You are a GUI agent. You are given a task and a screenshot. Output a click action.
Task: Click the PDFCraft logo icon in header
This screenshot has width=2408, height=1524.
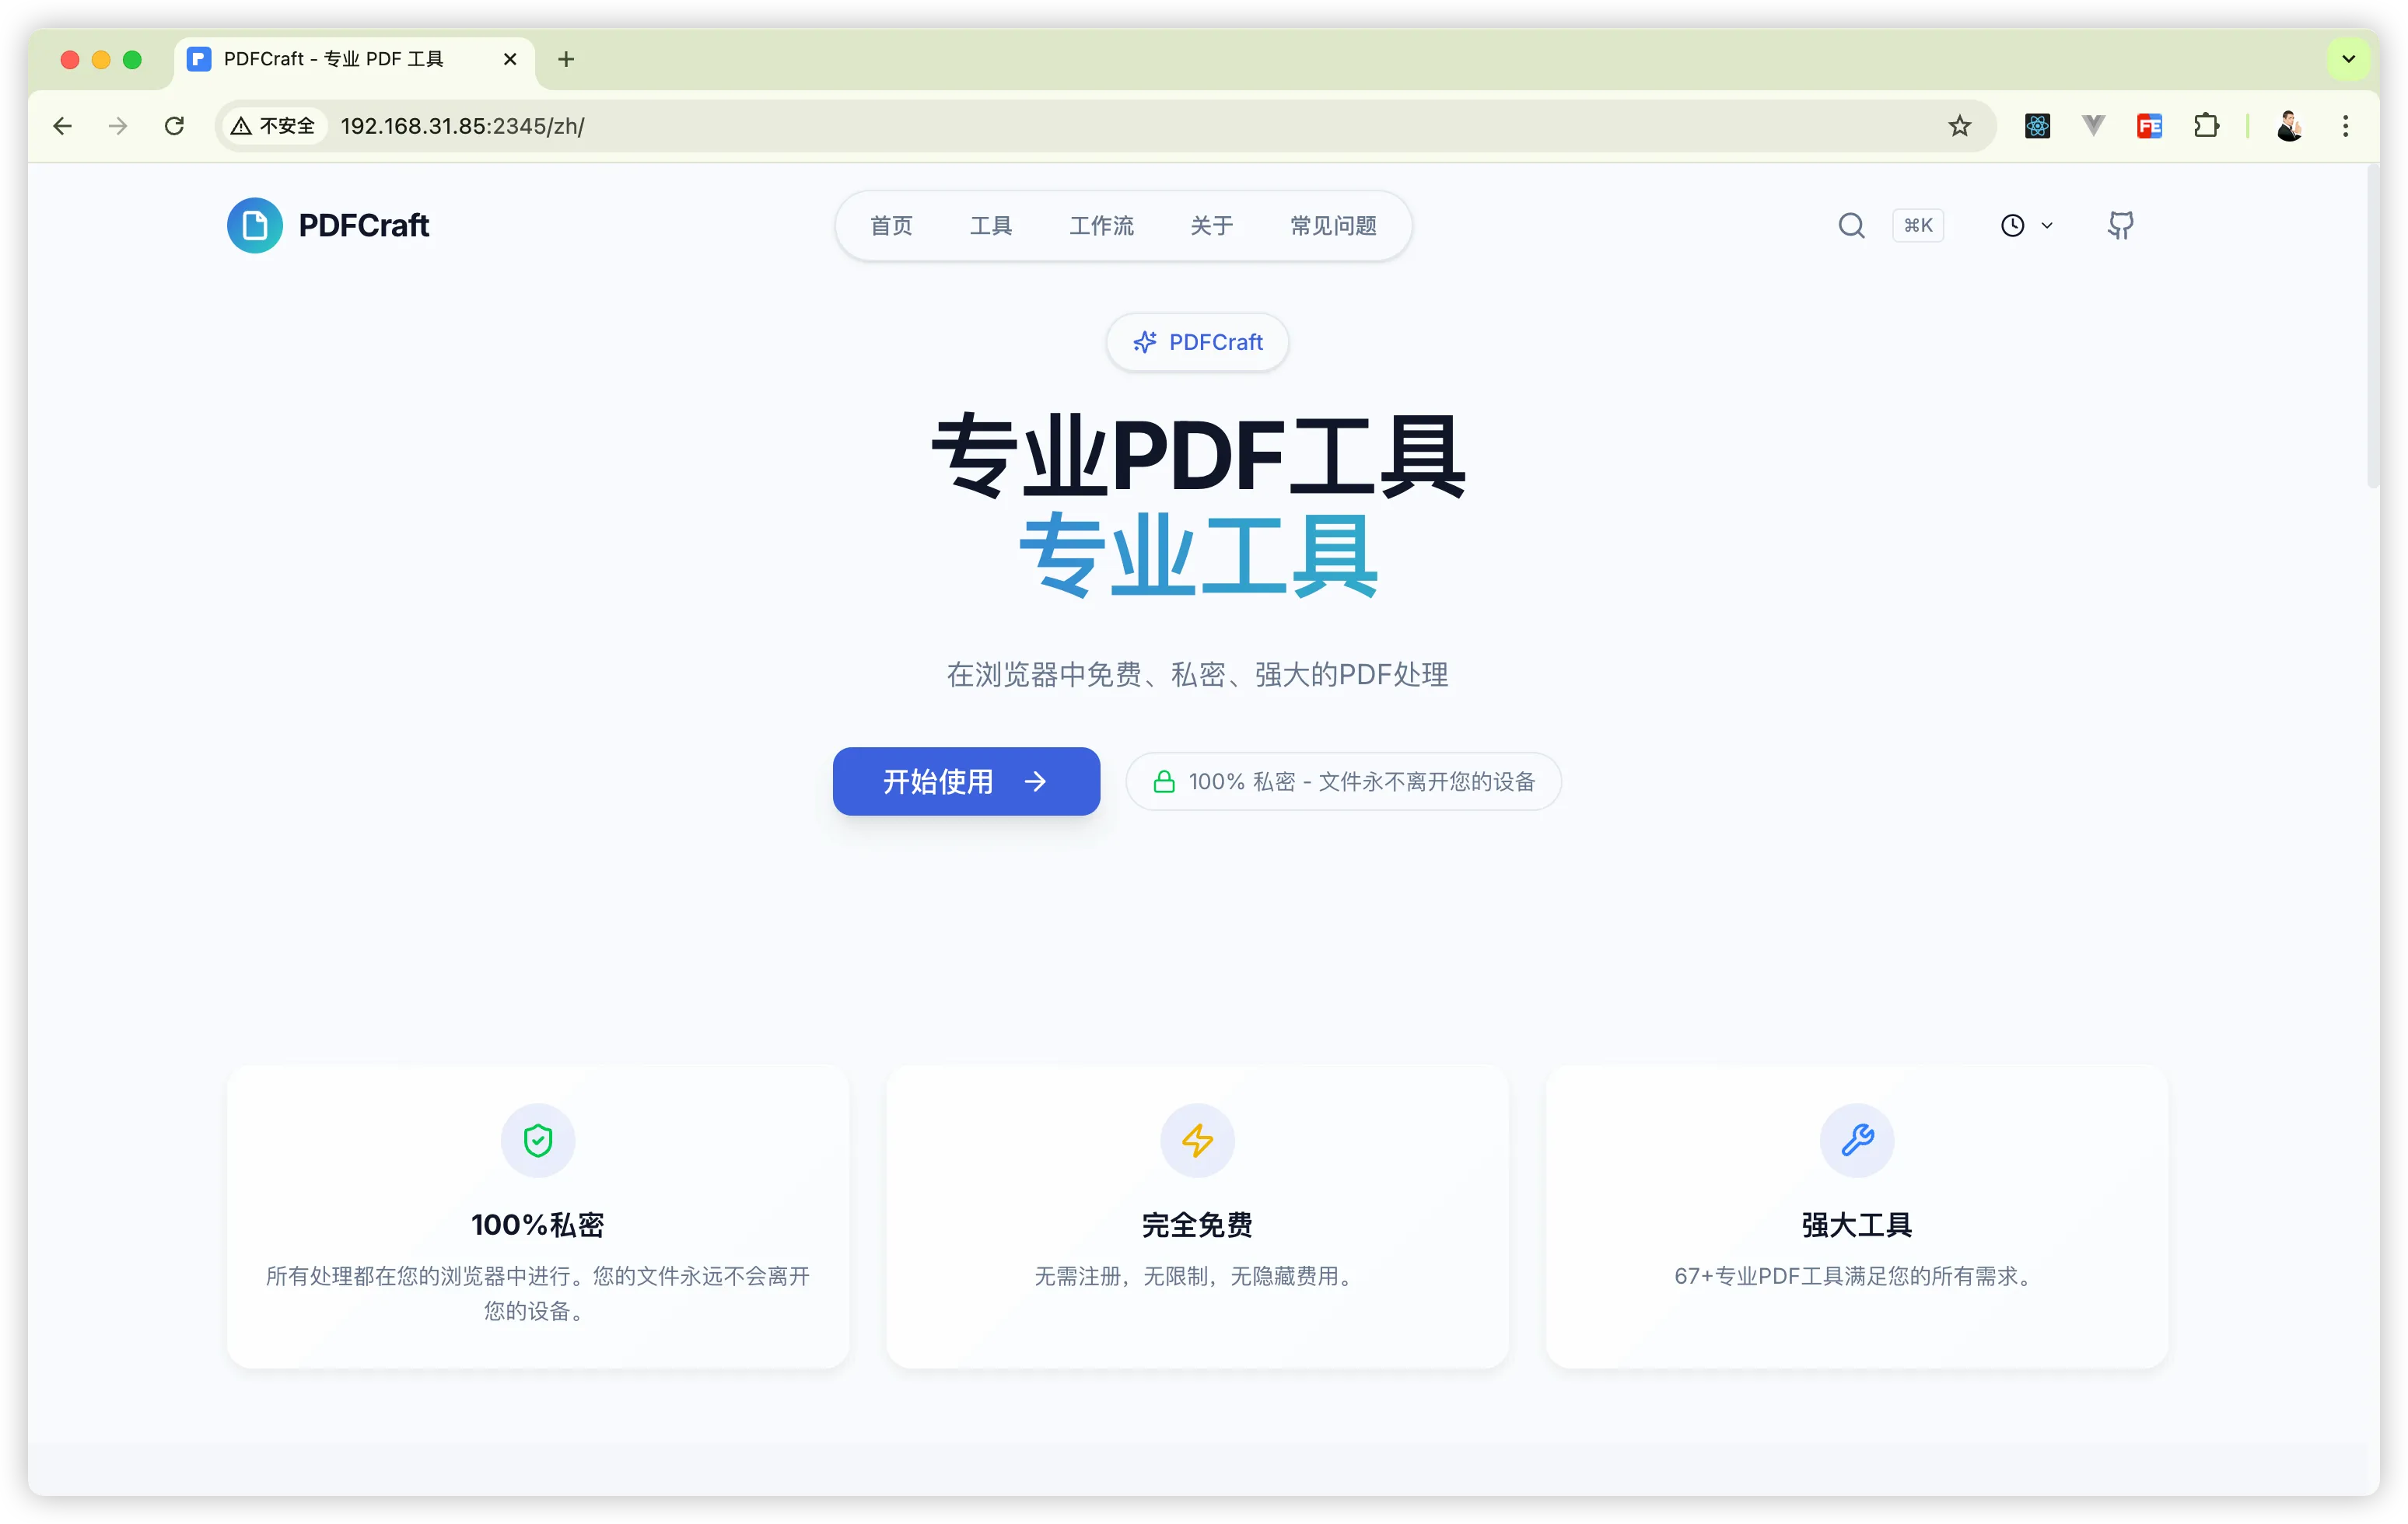(255, 225)
